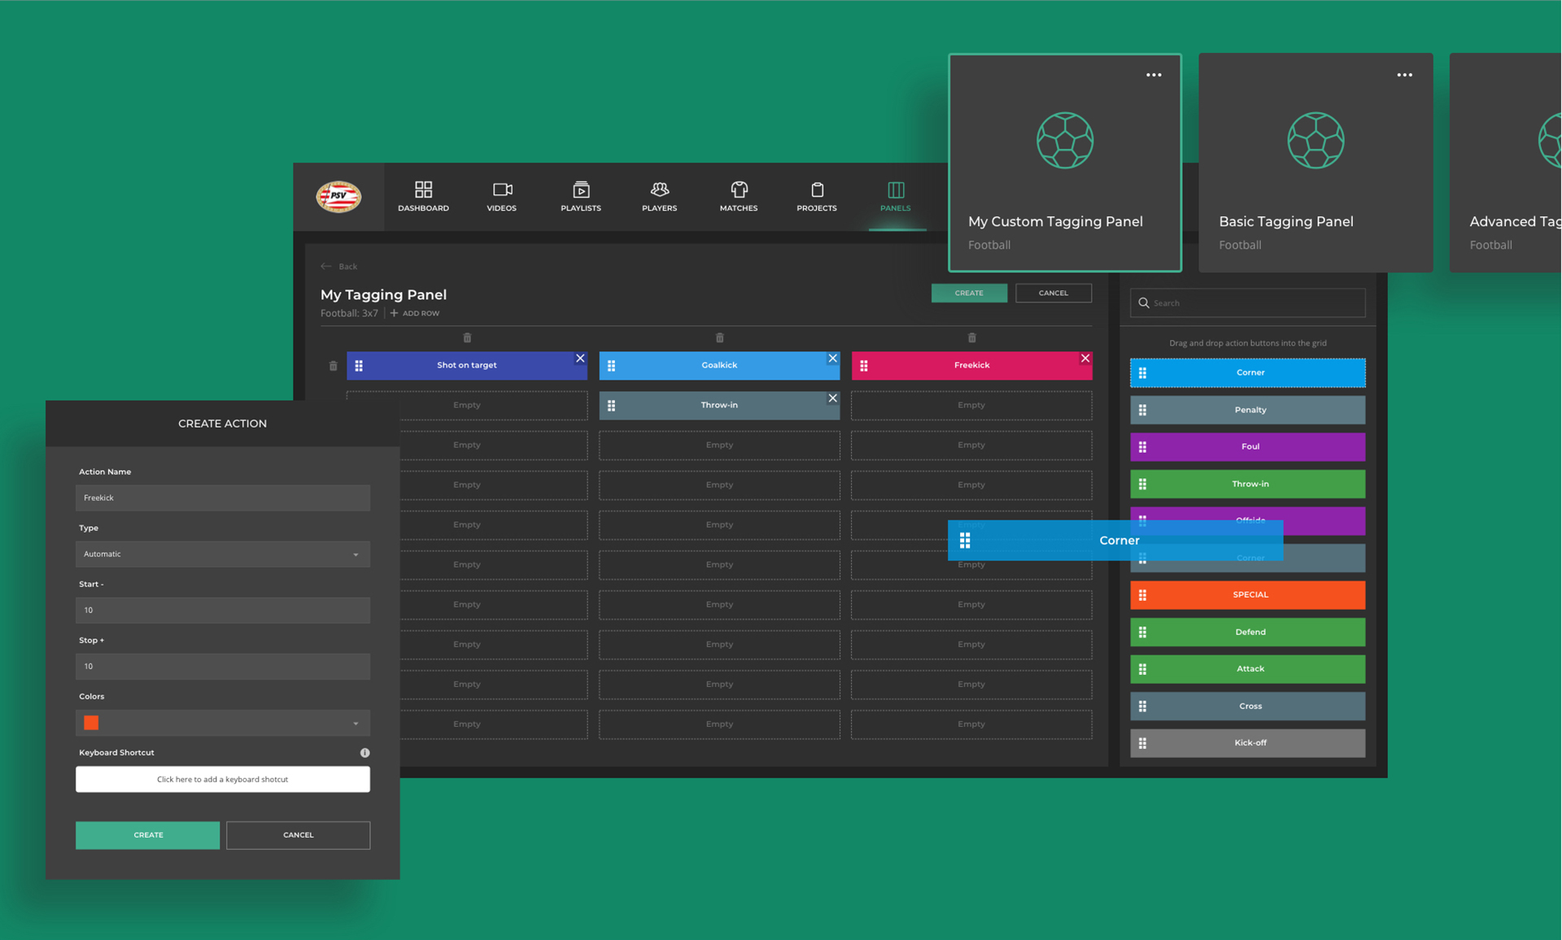Grab the grid Throw-in drag handle
Viewport: 1562px width, 940px height.
click(x=611, y=406)
